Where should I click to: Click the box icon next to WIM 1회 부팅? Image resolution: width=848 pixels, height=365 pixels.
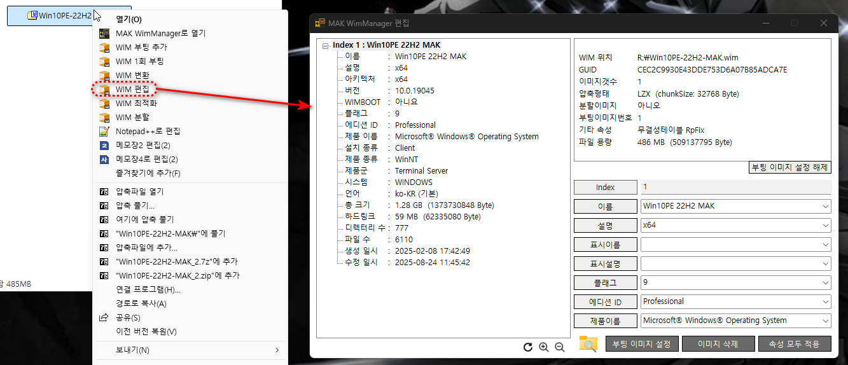[x=104, y=61]
